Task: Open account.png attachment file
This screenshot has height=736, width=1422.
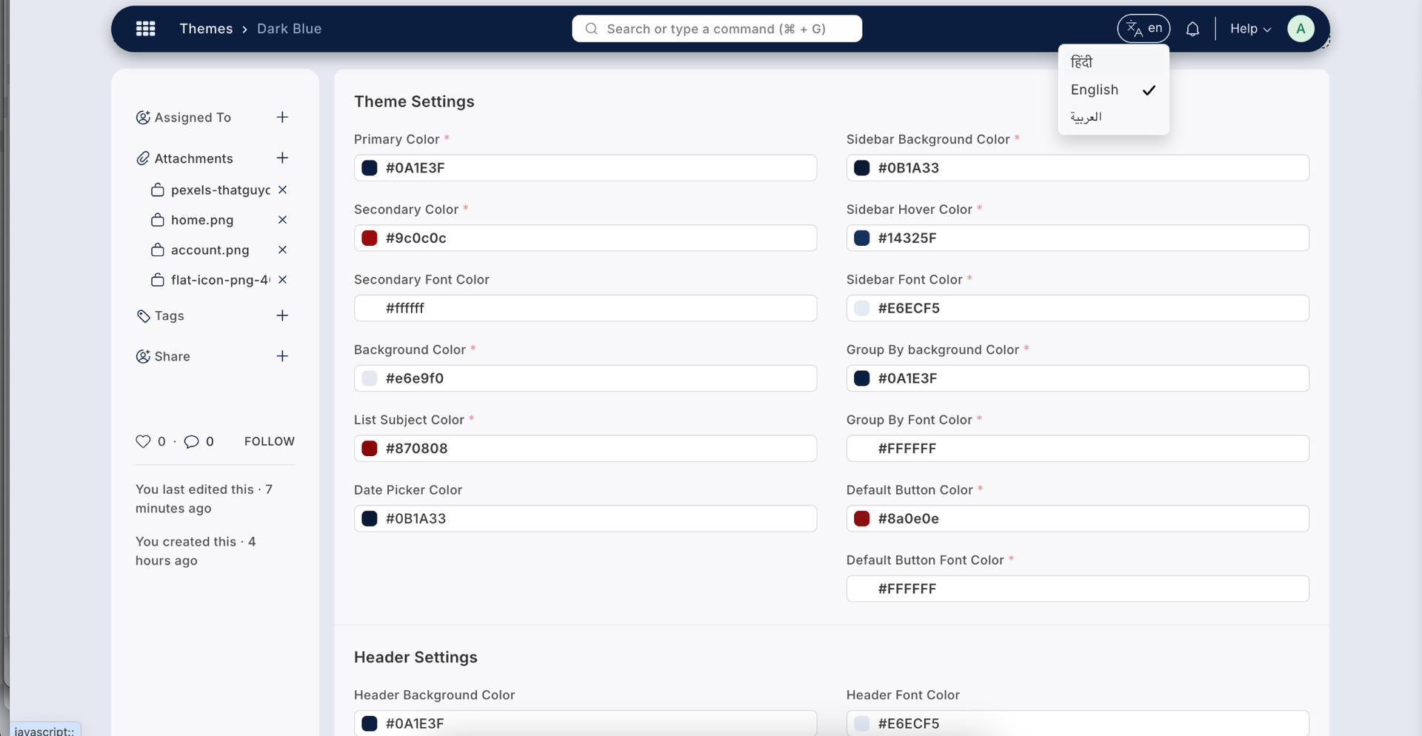Action: point(210,250)
